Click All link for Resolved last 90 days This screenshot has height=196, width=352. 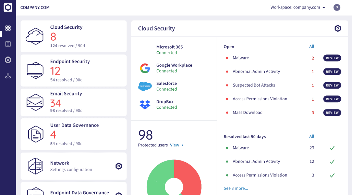(x=312, y=136)
